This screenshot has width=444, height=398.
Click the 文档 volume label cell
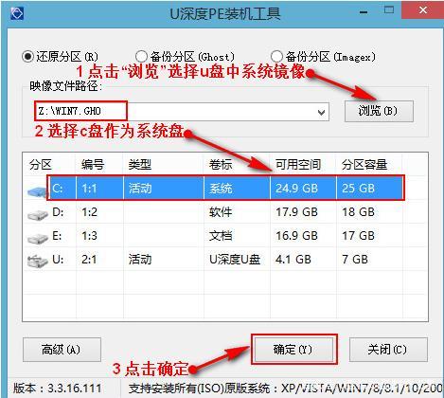pyautogui.click(x=221, y=236)
